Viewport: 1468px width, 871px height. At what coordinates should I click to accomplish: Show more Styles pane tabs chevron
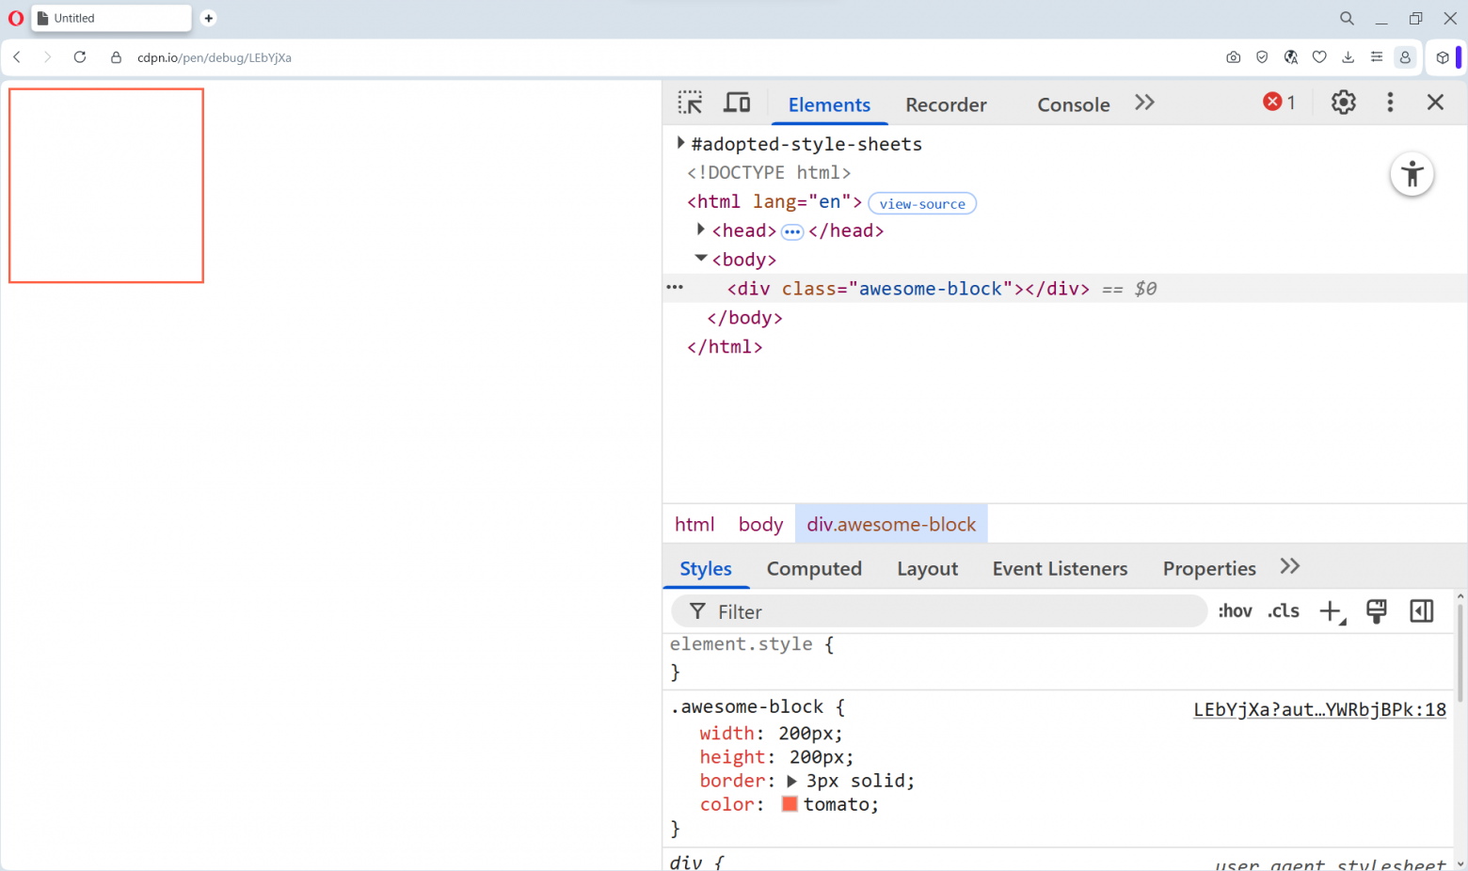[x=1290, y=566]
